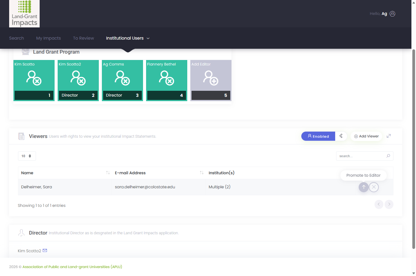Image resolution: width=416 pixels, height=276 pixels.
Task: Click the Land-Grant Impacts logo
Action: pyautogui.click(x=24, y=14)
